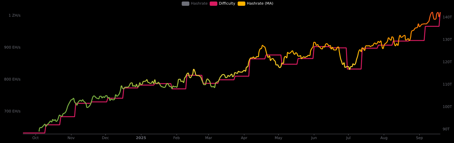
Task: Click the 140T difficulty axis label
Action: coord(447,17)
